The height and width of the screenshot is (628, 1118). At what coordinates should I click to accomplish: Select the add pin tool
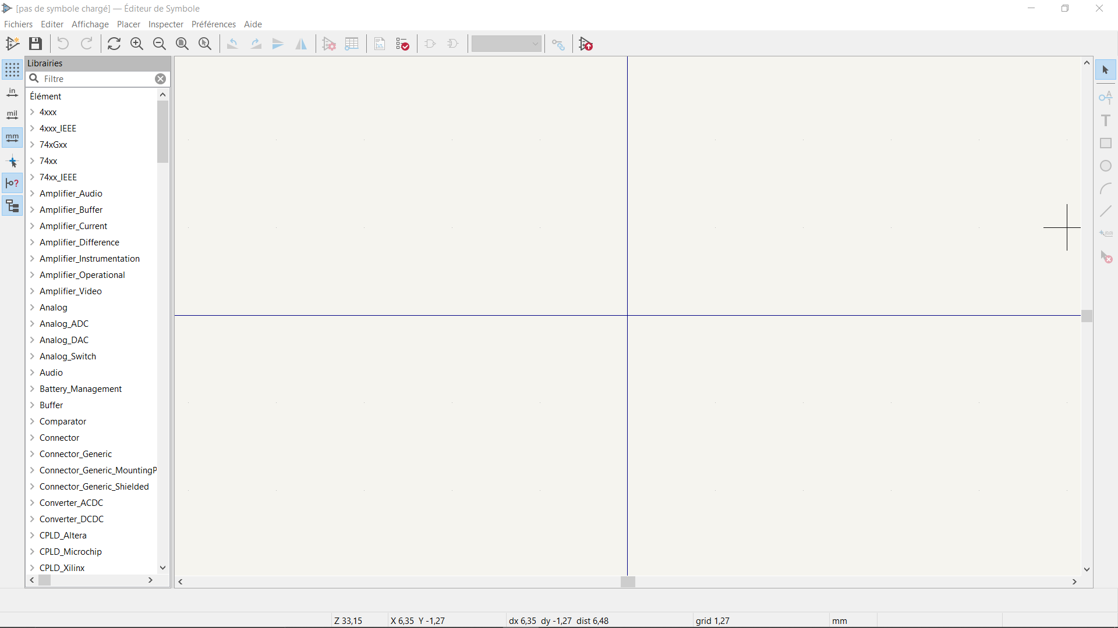point(1106,97)
